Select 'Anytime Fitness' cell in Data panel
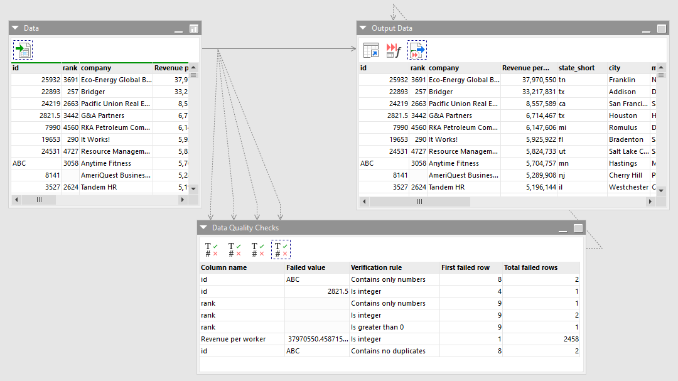The height and width of the screenshot is (381, 678). [x=116, y=163]
